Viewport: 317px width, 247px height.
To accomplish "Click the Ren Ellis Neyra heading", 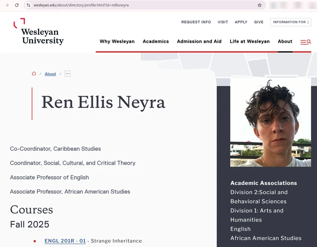I will tap(103, 103).
